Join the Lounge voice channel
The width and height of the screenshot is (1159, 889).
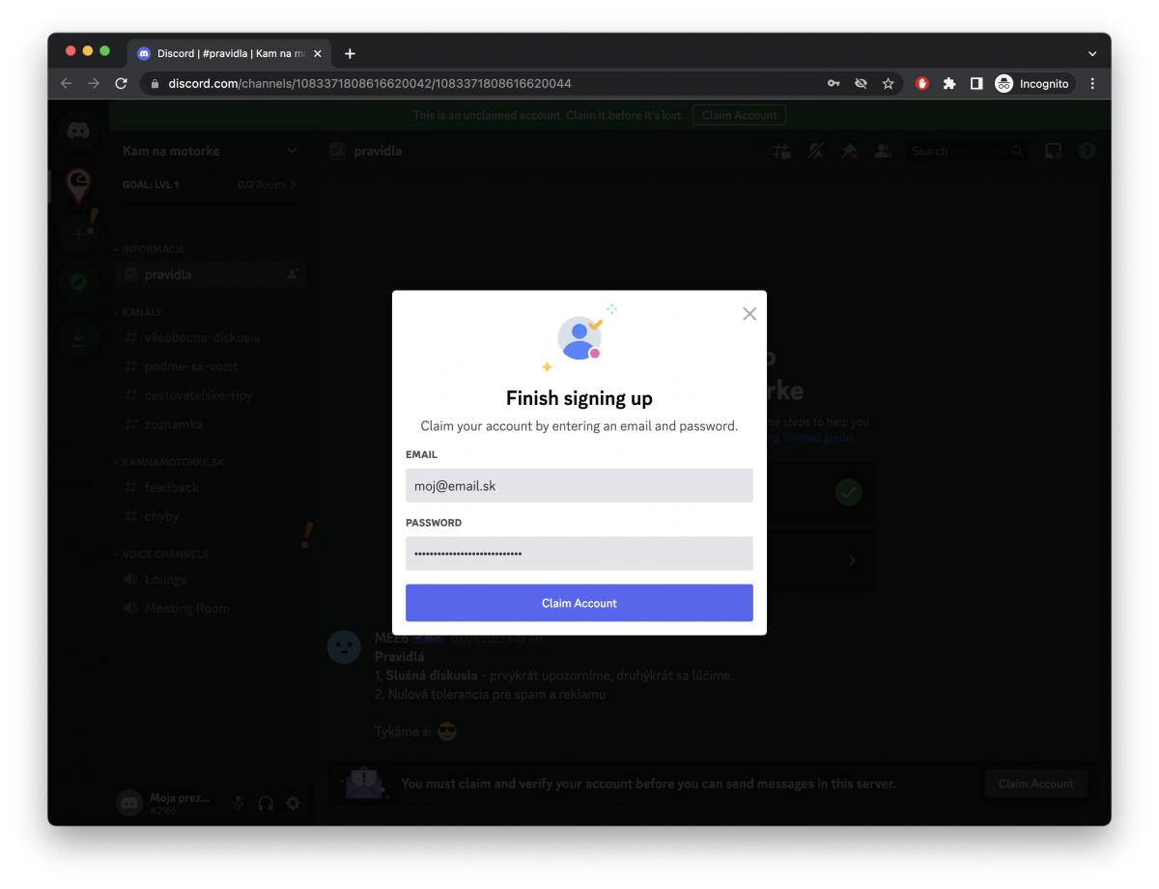(x=210, y=579)
